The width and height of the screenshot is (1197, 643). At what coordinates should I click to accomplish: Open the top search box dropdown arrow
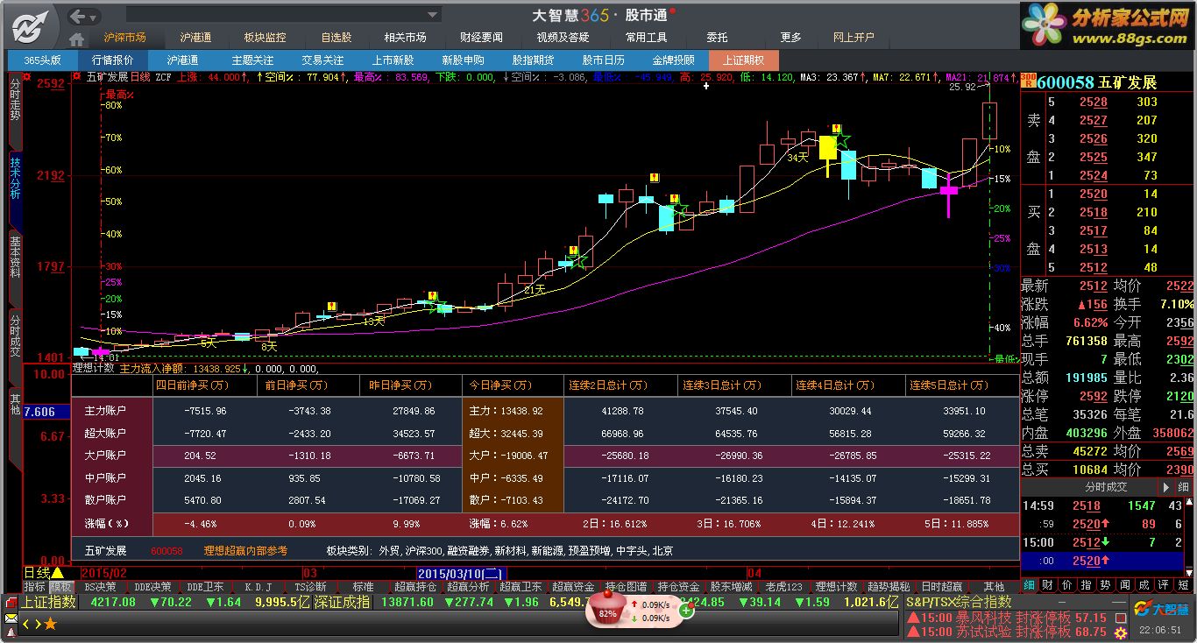[x=433, y=15]
